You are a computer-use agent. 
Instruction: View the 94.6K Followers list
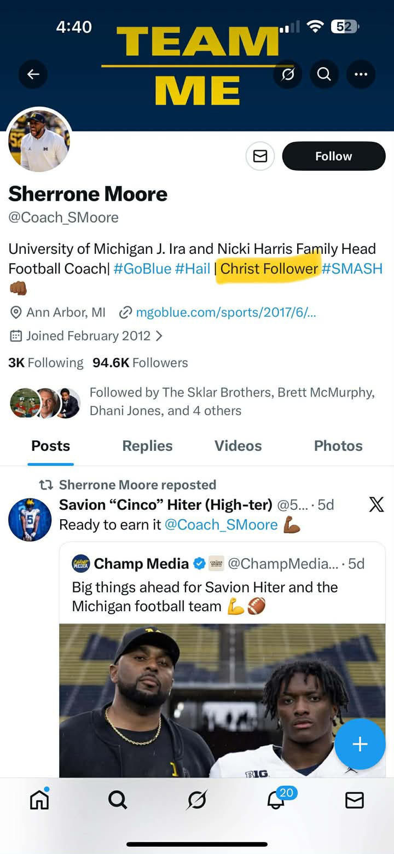tap(140, 363)
